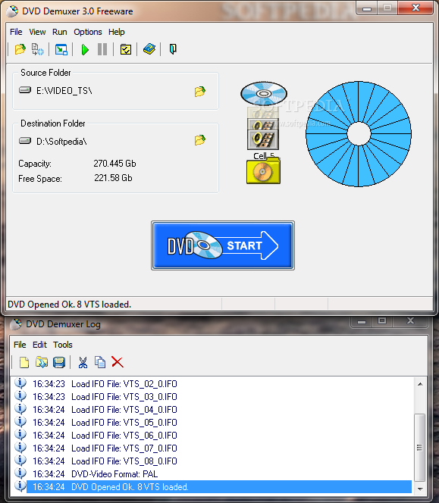Click info icon beside VTS_02_0.IFO log row
The image size is (439, 503).
(x=20, y=383)
